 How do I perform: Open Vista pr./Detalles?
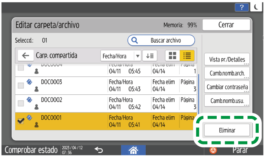pos(227,59)
